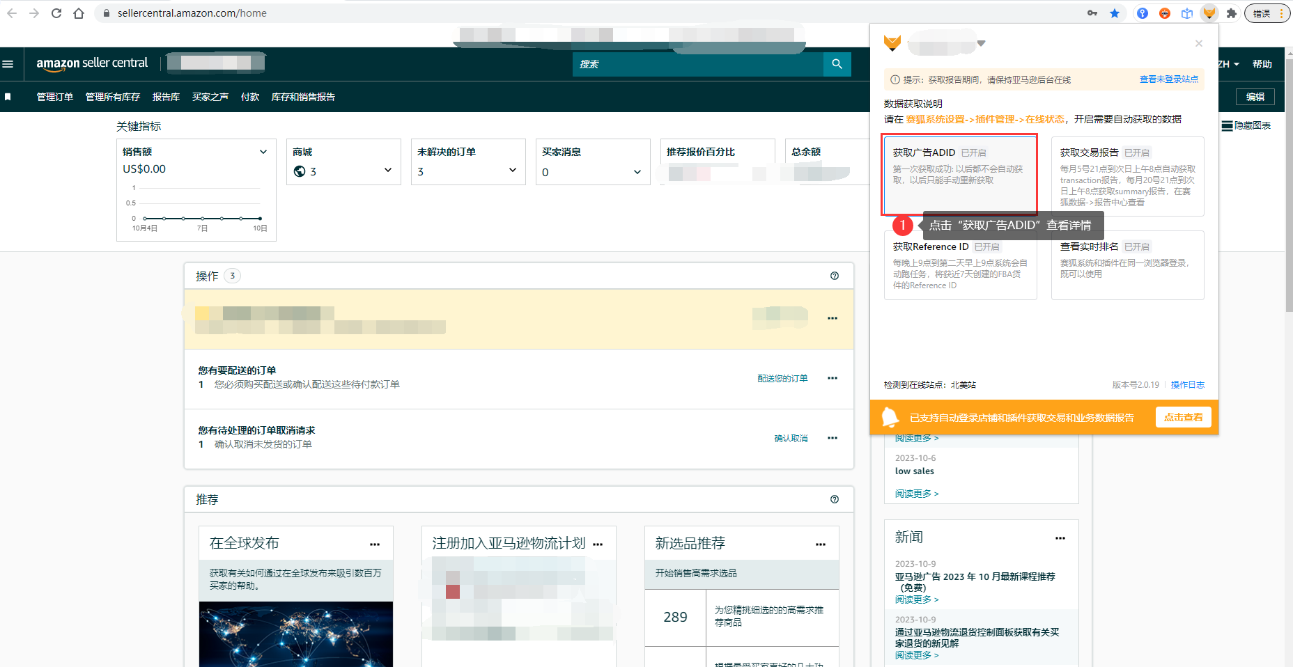The width and height of the screenshot is (1293, 667).
Task: Click the bookmark icon in navigation bar
Action: 8,97
